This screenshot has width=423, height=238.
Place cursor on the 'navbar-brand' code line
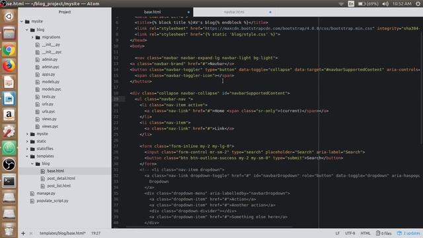coord(182,64)
